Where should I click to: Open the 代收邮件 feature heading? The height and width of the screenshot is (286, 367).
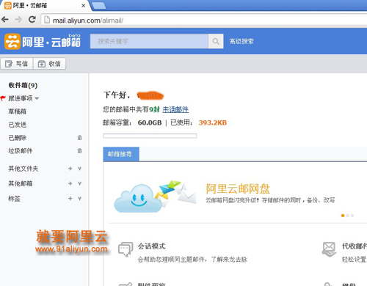(355, 246)
